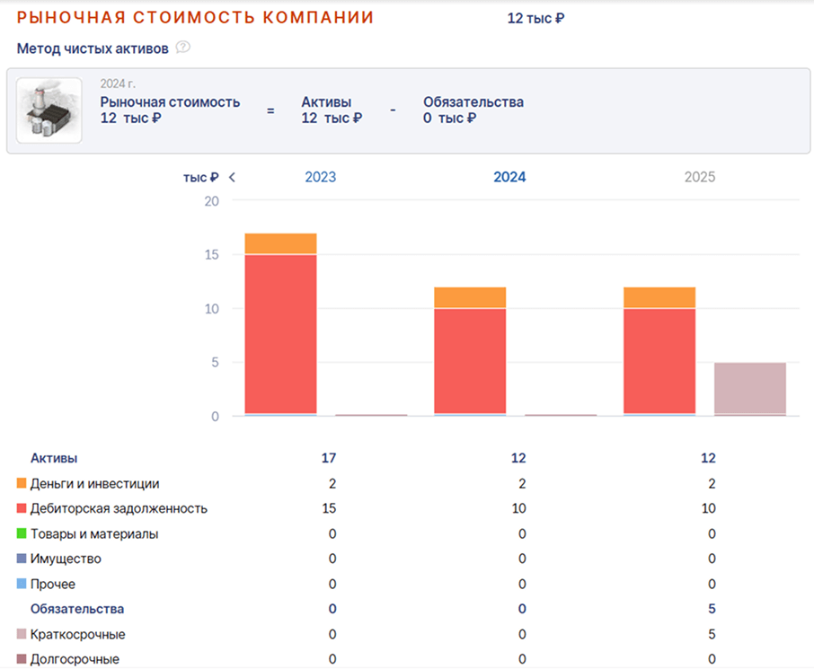Image resolution: width=814 pixels, height=669 pixels.
Task: Click the Дебиторская задолженность label
Action: (x=119, y=508)
